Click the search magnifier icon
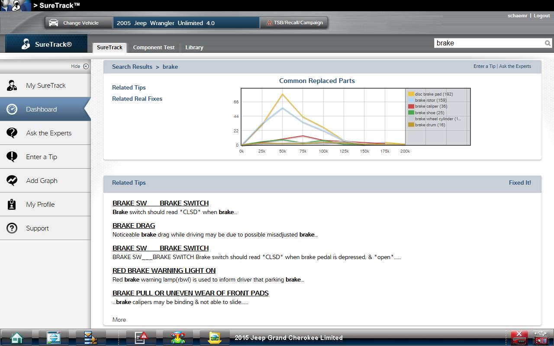The image size is (554, 346). (548, 43)
